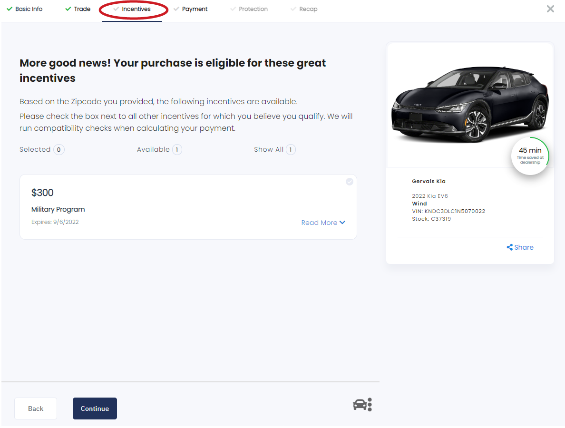Viewport: 565px width, 428px height.
Task: Click the Back button
Action: click(x=36, y=409)
